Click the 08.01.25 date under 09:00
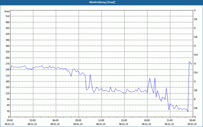 tap(78, 124)
